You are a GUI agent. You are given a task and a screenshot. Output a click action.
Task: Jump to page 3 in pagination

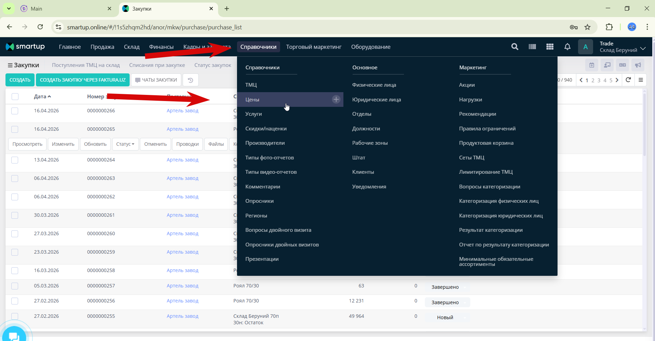tap(599, 80)
